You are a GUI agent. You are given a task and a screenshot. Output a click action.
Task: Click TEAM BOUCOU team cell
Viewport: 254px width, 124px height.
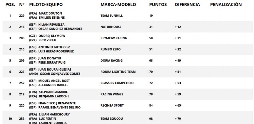click(112, 119)
